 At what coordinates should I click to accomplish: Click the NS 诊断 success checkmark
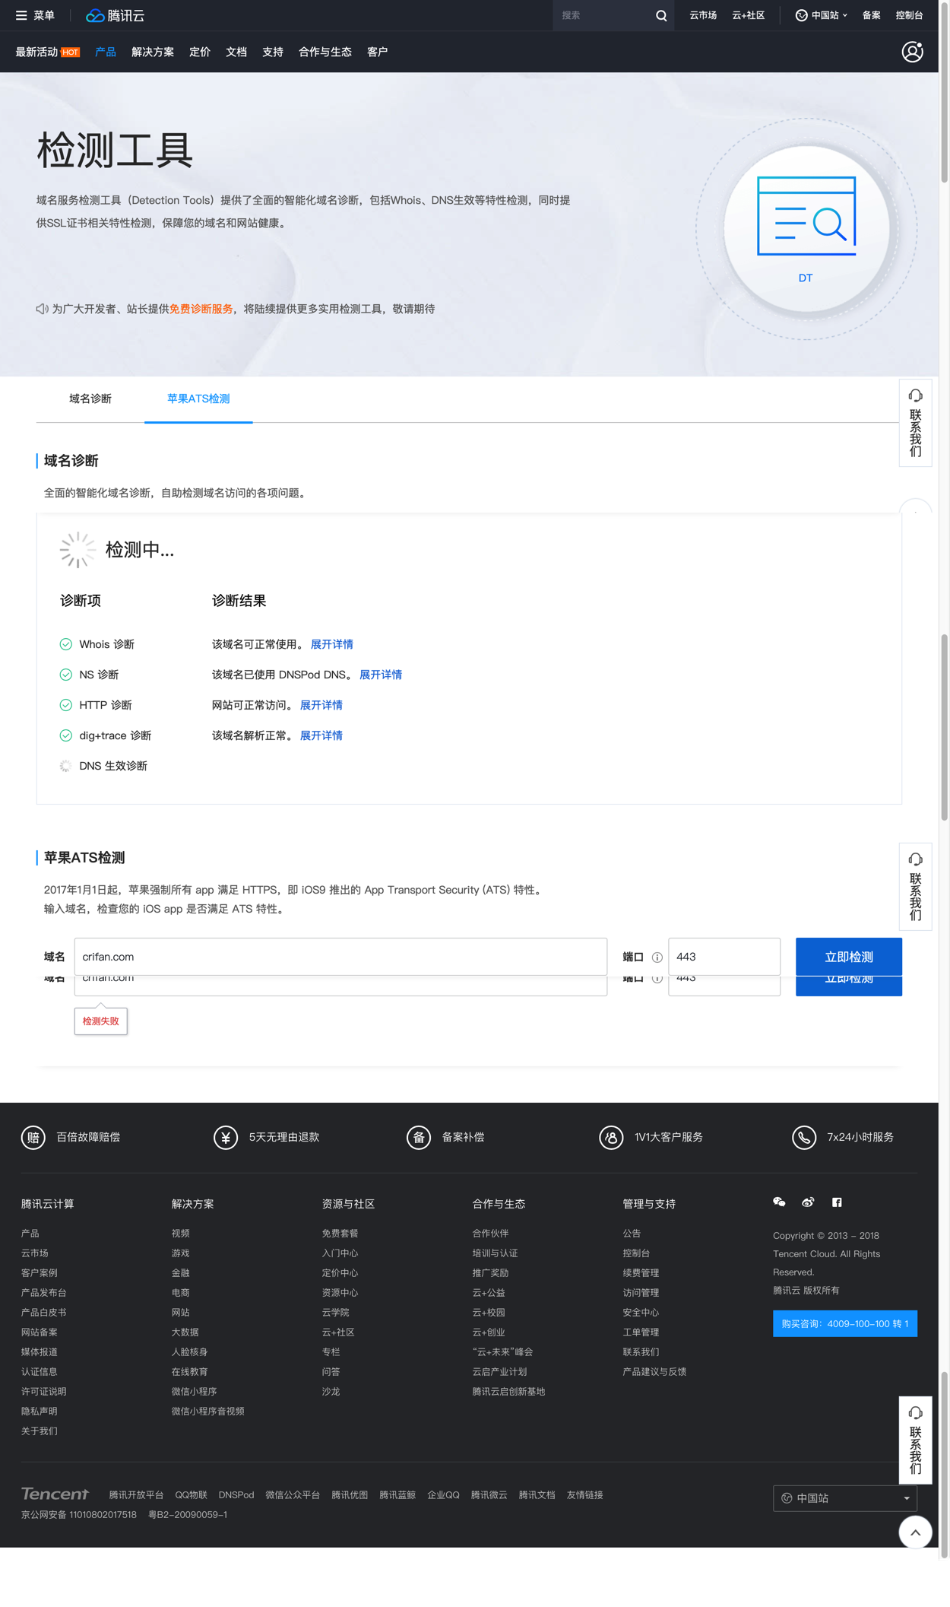(x=66, y=675)
